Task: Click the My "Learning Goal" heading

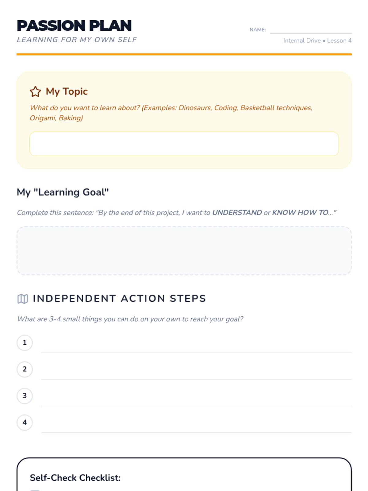Action: [63, 192]
